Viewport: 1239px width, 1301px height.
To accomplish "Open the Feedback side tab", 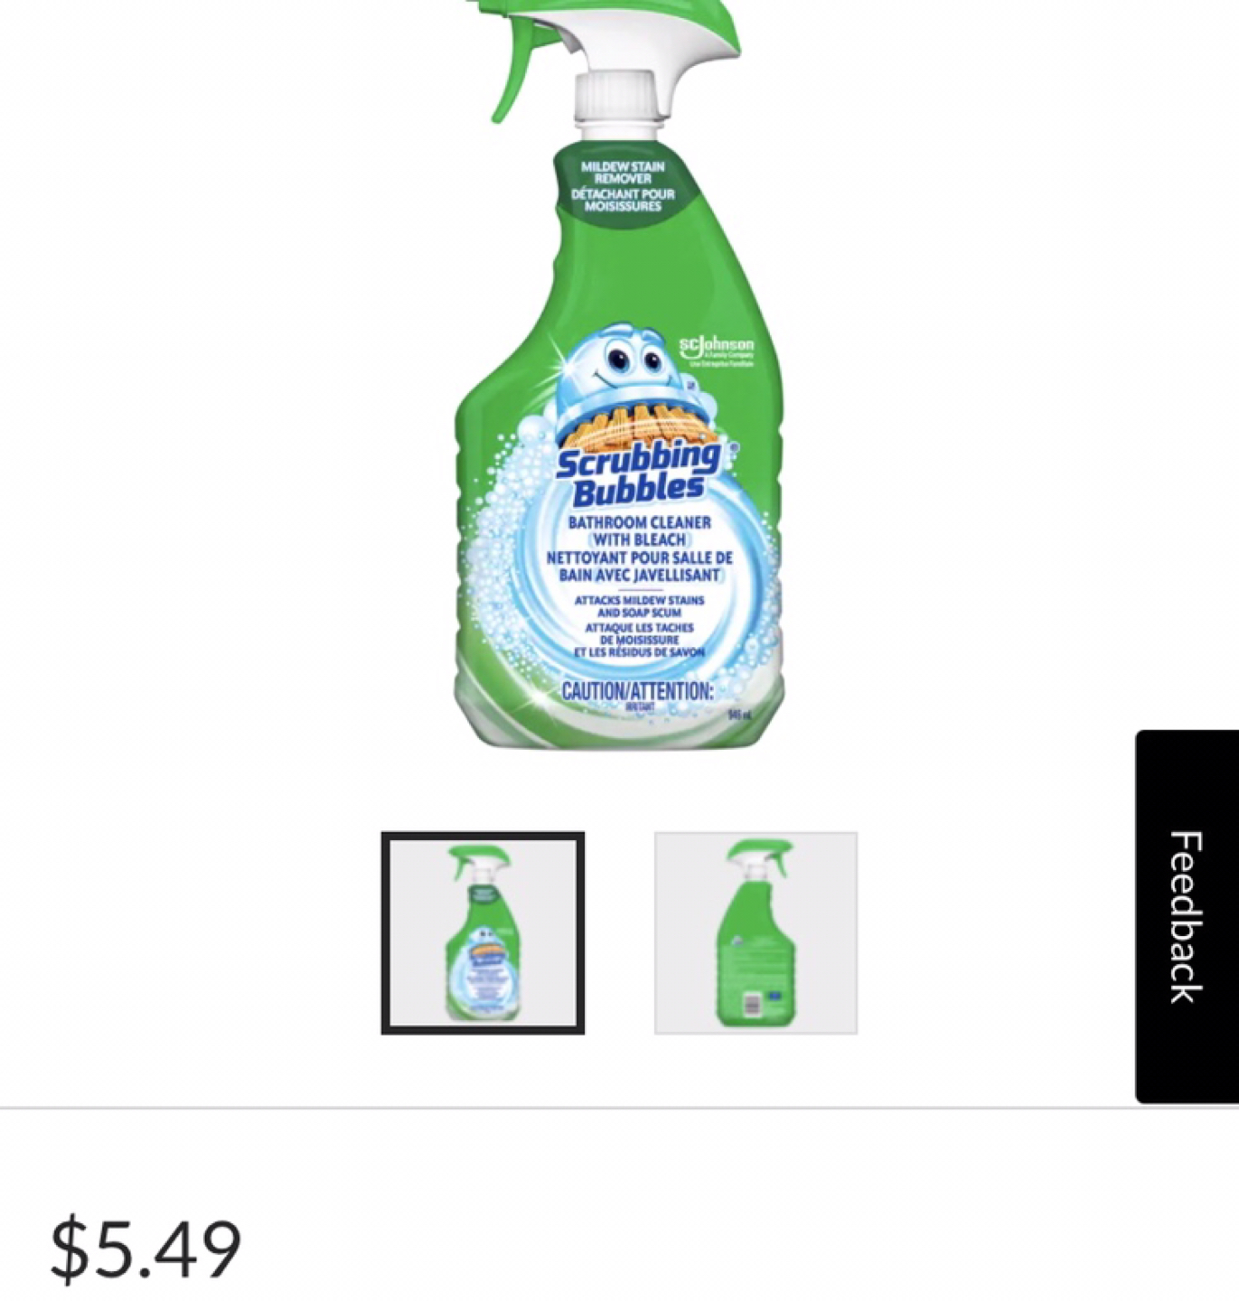I will (1187, 916).
